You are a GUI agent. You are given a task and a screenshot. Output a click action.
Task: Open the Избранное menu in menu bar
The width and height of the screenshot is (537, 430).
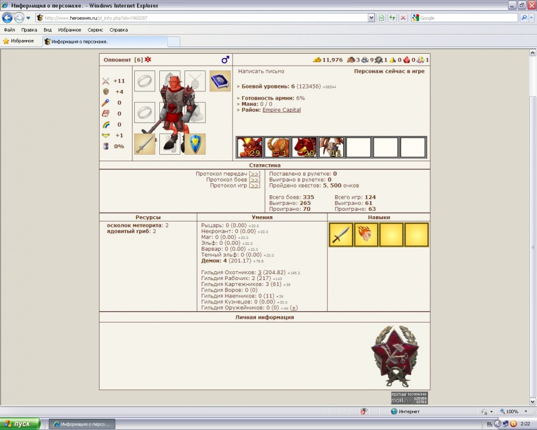70,30
